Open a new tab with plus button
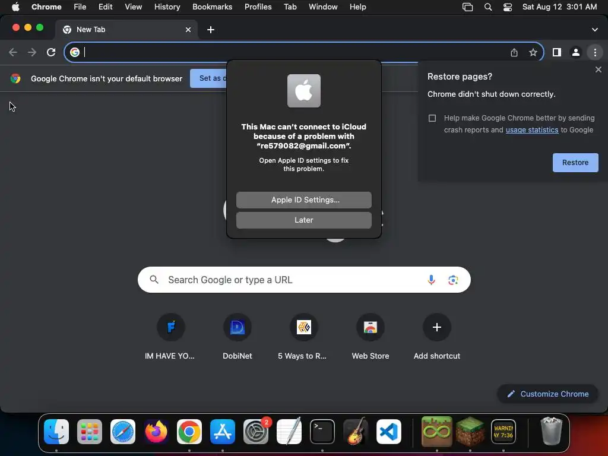The height and width of the screenshot is (456, 608). tap(211, 30)
